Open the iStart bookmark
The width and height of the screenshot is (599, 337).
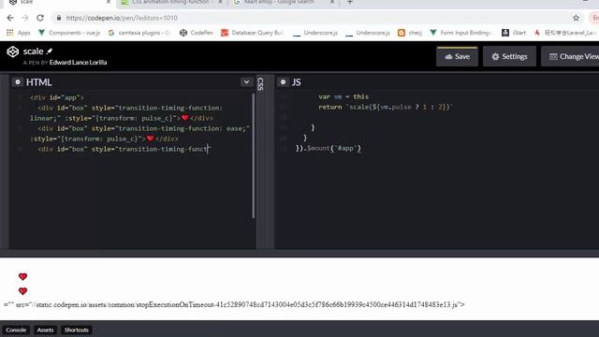tap(514, 33)
